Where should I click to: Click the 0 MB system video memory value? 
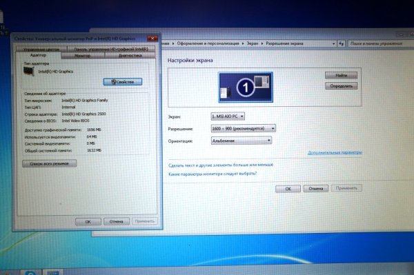(91, 143)
